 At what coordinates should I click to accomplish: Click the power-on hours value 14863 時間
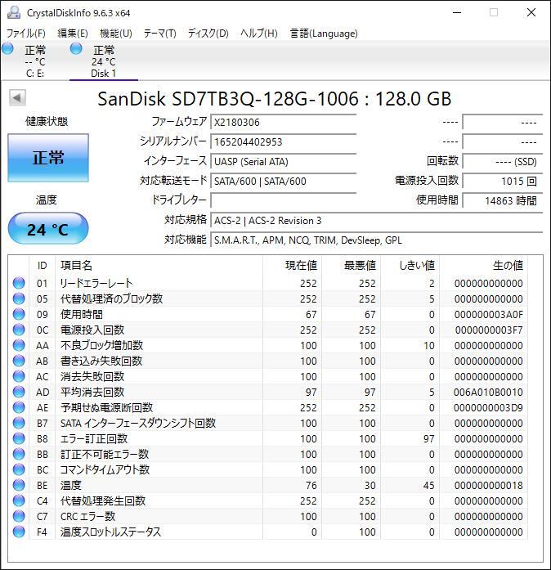click(x=503, y=200)
